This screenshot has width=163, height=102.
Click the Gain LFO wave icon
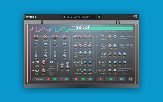[78, 70]
